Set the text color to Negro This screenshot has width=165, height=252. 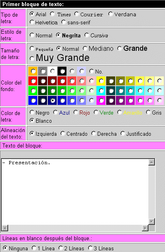32,112
